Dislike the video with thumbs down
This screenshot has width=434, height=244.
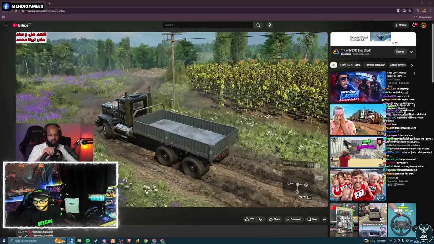[261, 219]
